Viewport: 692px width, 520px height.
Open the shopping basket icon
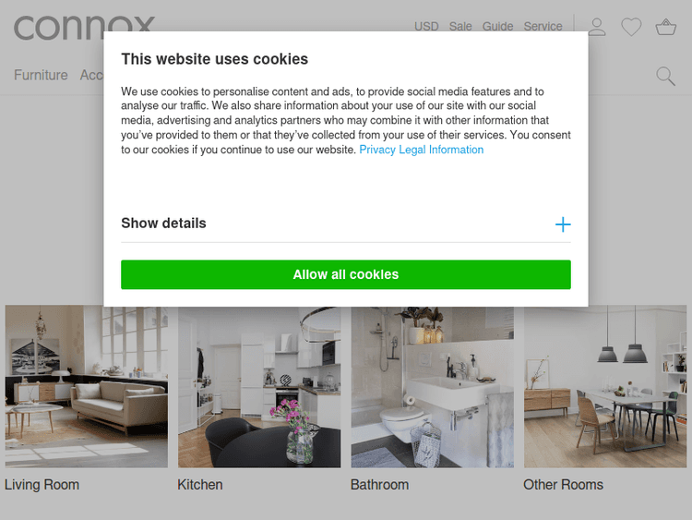click(665, 27)
